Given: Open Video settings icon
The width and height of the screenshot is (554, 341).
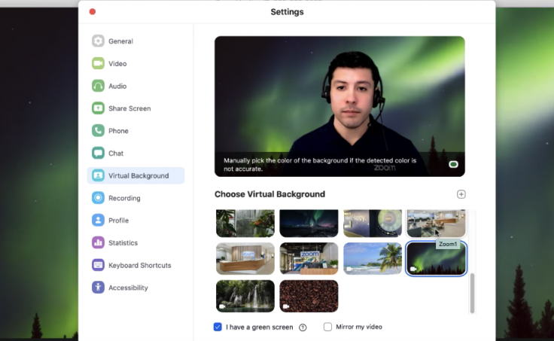Looking at the screenshot, I should (98, 64).
